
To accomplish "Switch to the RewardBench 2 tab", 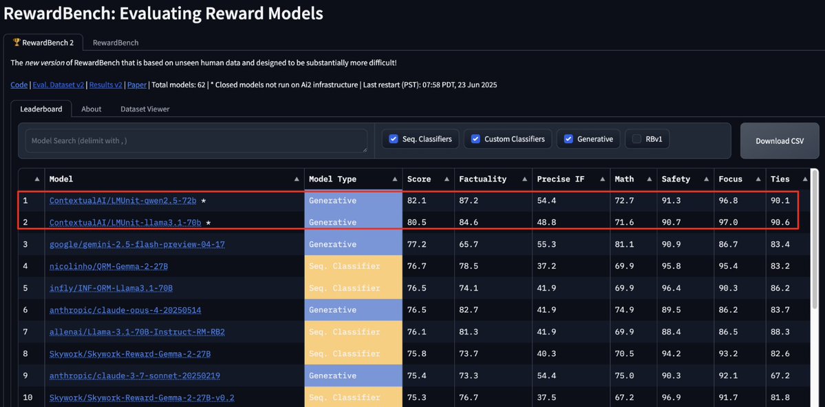I will (x=43, y=43).
